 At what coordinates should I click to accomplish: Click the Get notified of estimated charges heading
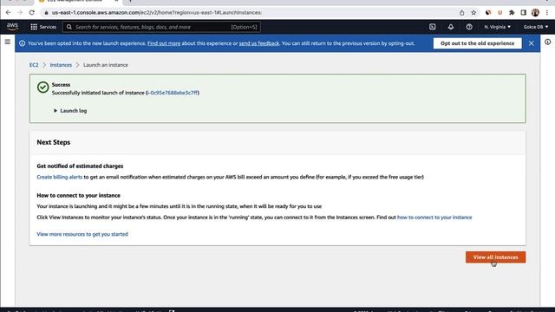80,166
